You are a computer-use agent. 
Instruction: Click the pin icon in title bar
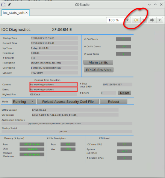pyautogui.click(x=9, y=5)
